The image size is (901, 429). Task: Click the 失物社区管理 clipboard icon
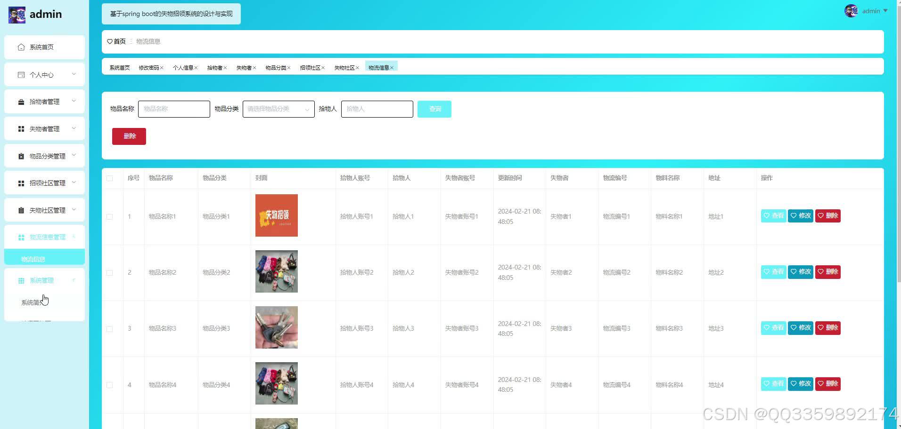pos(21,210)
